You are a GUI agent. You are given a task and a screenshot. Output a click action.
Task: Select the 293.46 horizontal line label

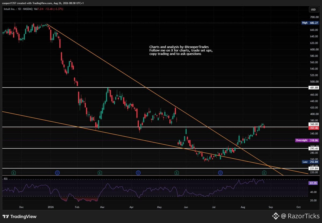pyautogui.click(x=314, y=148)
